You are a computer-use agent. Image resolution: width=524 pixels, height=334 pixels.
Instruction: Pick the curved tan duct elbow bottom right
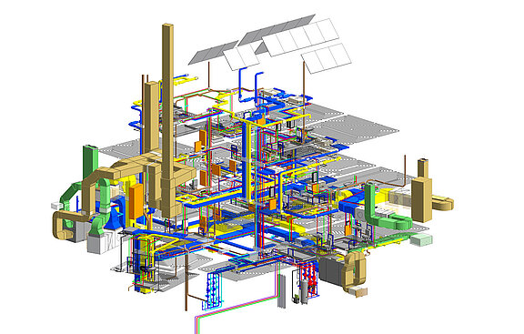(354, 270)
